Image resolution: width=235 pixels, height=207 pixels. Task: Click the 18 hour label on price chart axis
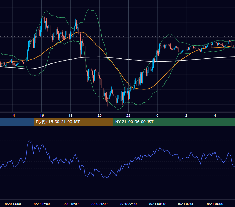(70, 116)
